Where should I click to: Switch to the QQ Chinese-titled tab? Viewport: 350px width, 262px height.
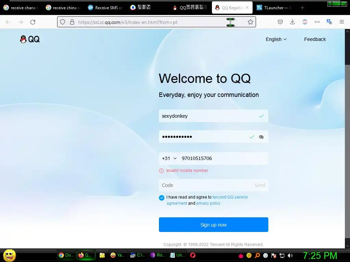[x=189, y=8]
